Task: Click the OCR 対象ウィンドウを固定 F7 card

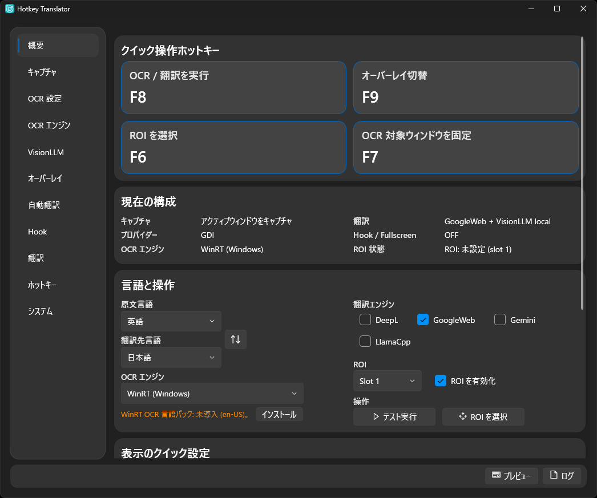Action: point(466,147)
